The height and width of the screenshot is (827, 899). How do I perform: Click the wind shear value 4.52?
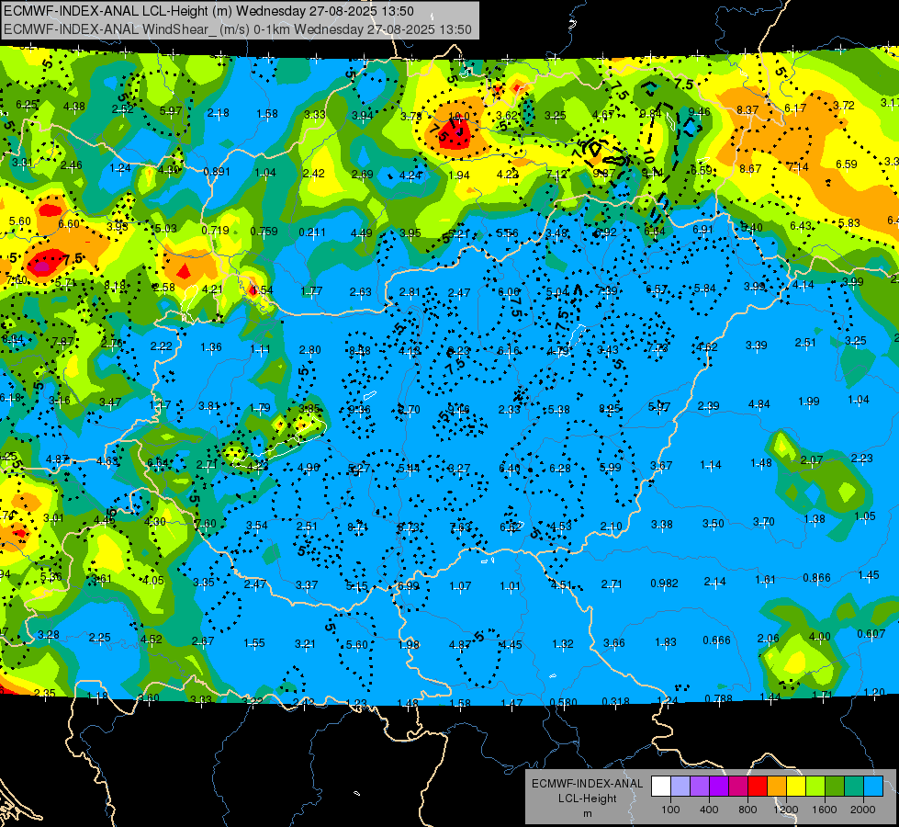coord(152,640)
